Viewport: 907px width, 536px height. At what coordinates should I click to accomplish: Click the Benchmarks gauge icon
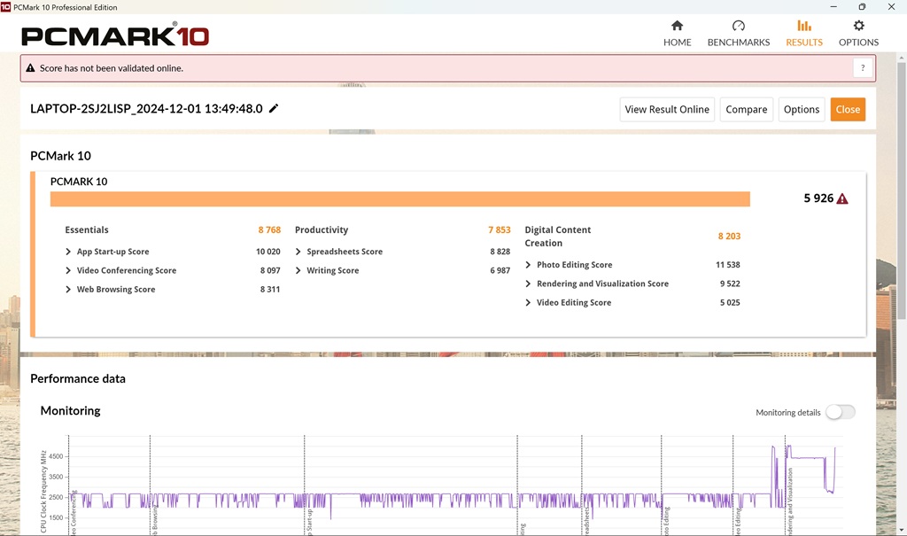pos(738,26)
